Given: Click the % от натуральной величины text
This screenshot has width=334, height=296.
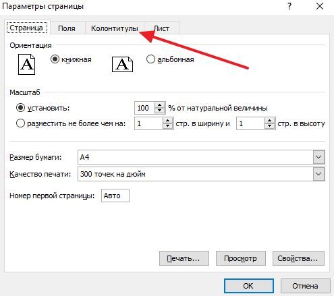Looking at the screenshot, I should 218,108.
